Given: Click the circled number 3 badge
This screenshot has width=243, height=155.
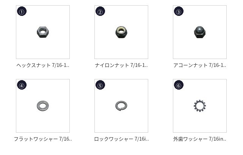Looking at the screenshot, I should [x=179, y=11].
